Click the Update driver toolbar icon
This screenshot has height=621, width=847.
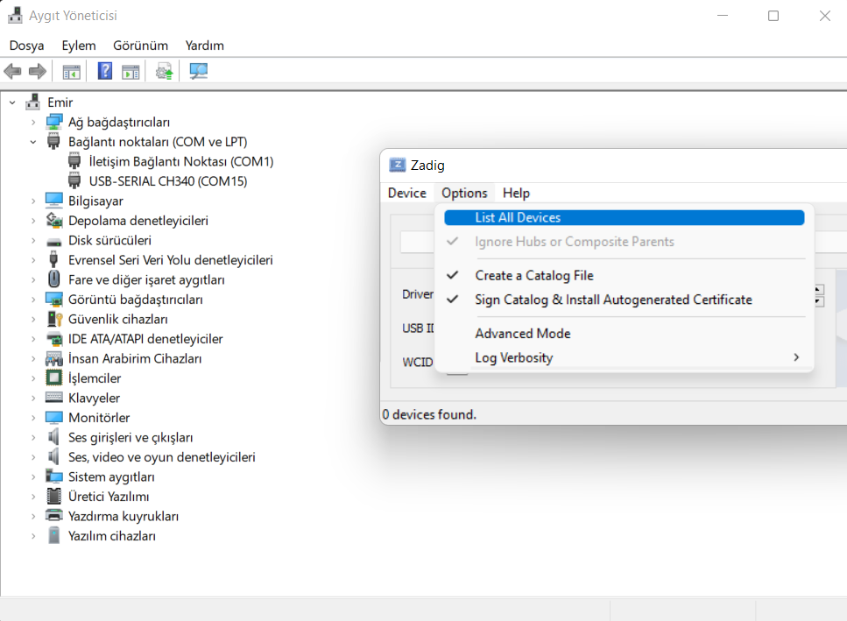point(164,72)
